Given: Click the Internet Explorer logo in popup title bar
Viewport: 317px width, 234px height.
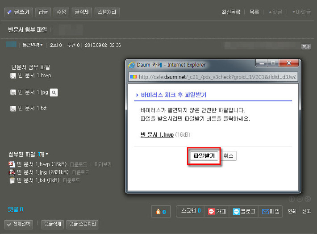Looking at the screenshot, I should [x=131, y=65].
